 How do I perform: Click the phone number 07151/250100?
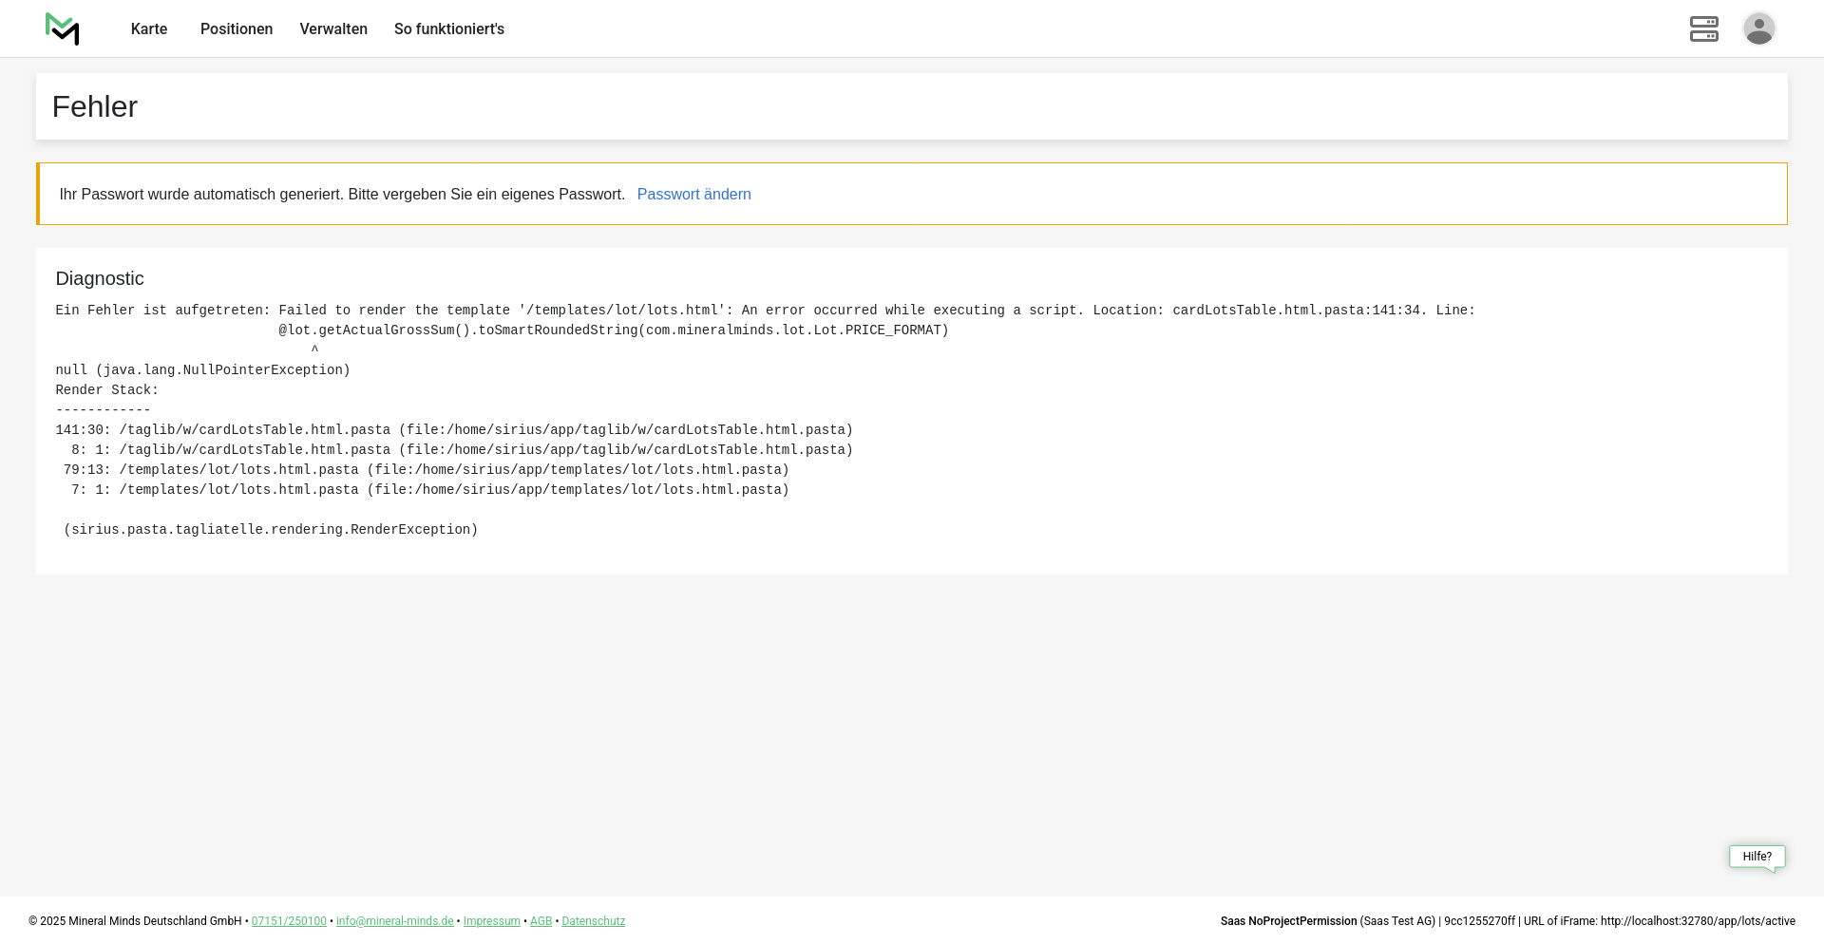coord(289,921)
